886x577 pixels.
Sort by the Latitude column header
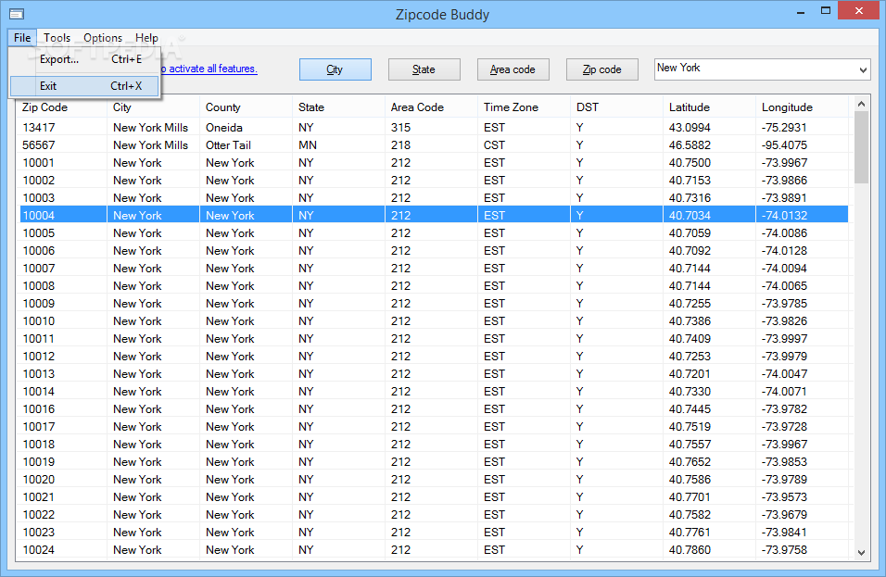[709, 107]
